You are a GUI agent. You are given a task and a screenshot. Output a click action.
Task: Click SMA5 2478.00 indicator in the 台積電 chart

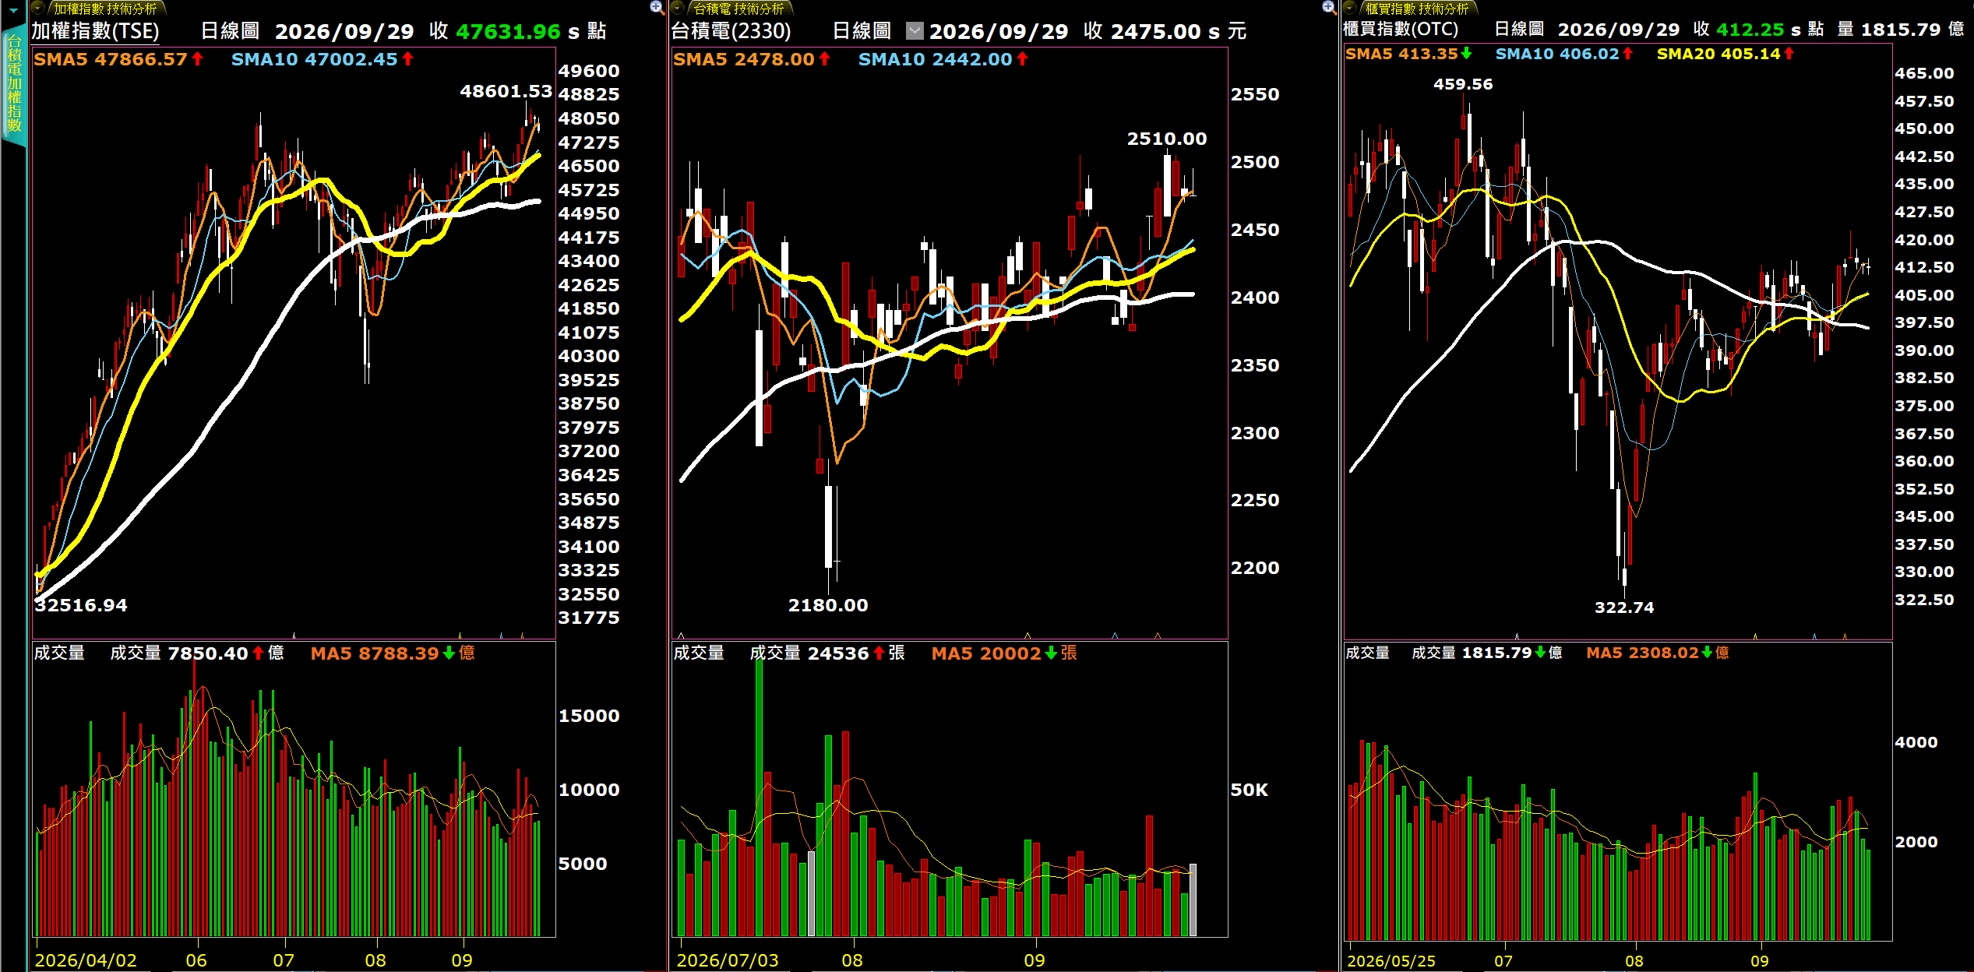pos(752,59)
